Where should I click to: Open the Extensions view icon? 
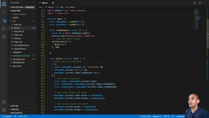tap(4, 36)
